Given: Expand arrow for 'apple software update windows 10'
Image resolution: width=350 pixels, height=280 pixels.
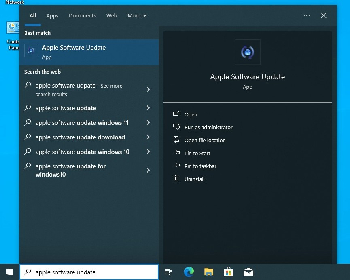Looking at the screenshot, I should point(148,152).
